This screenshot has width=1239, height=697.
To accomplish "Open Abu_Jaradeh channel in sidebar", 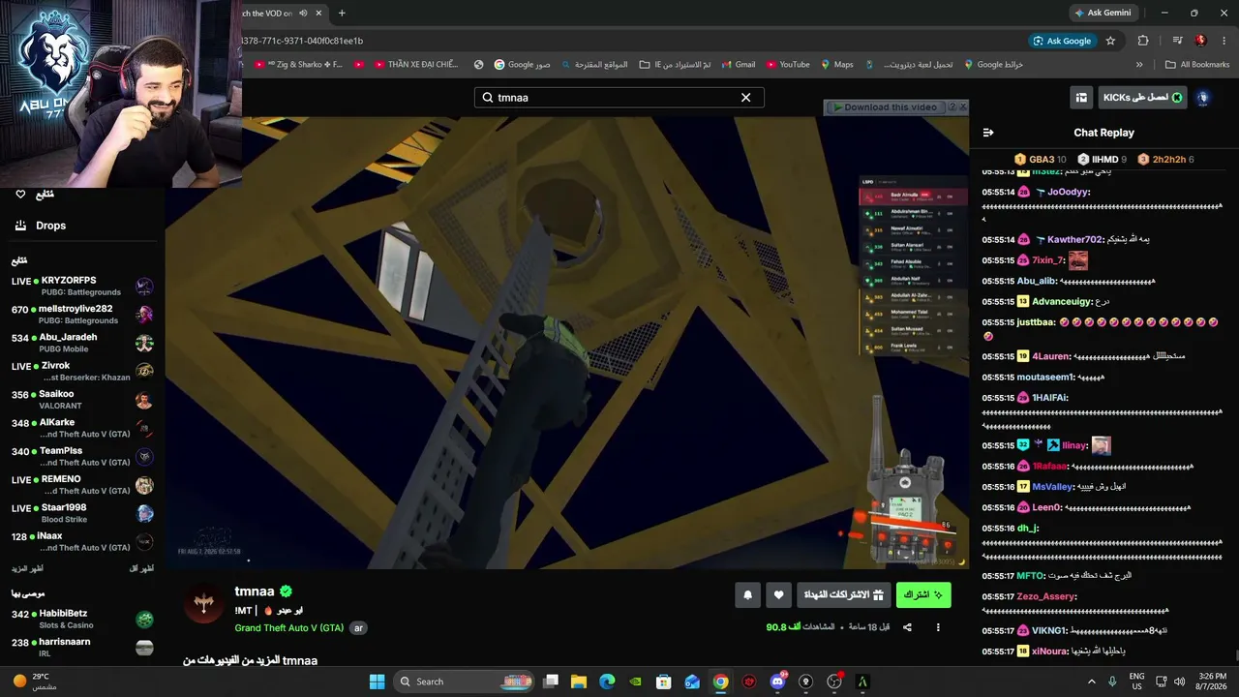I will (82, 343).
